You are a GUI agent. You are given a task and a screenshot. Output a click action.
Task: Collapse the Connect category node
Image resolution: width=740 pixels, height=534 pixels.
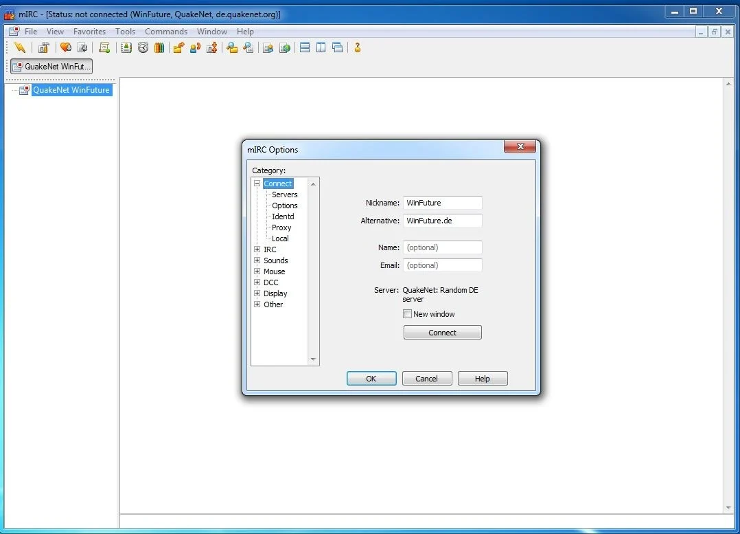click(257, 183)
